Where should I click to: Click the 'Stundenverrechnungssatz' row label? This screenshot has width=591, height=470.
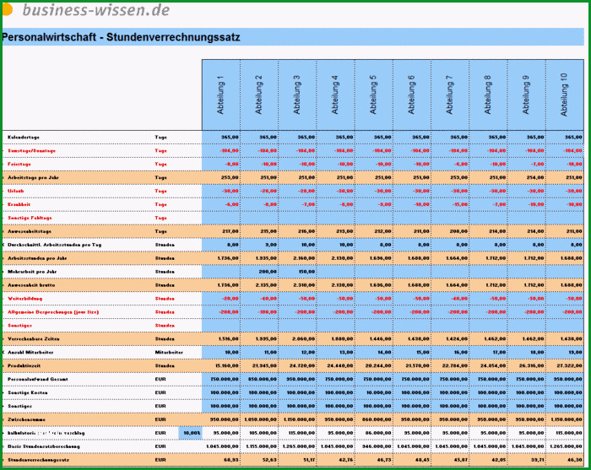point(39,460)
